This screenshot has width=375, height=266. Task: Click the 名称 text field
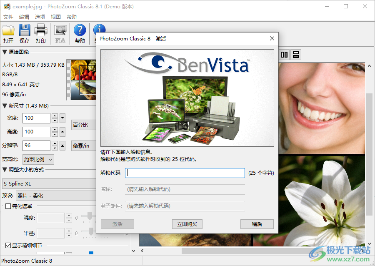185,189
